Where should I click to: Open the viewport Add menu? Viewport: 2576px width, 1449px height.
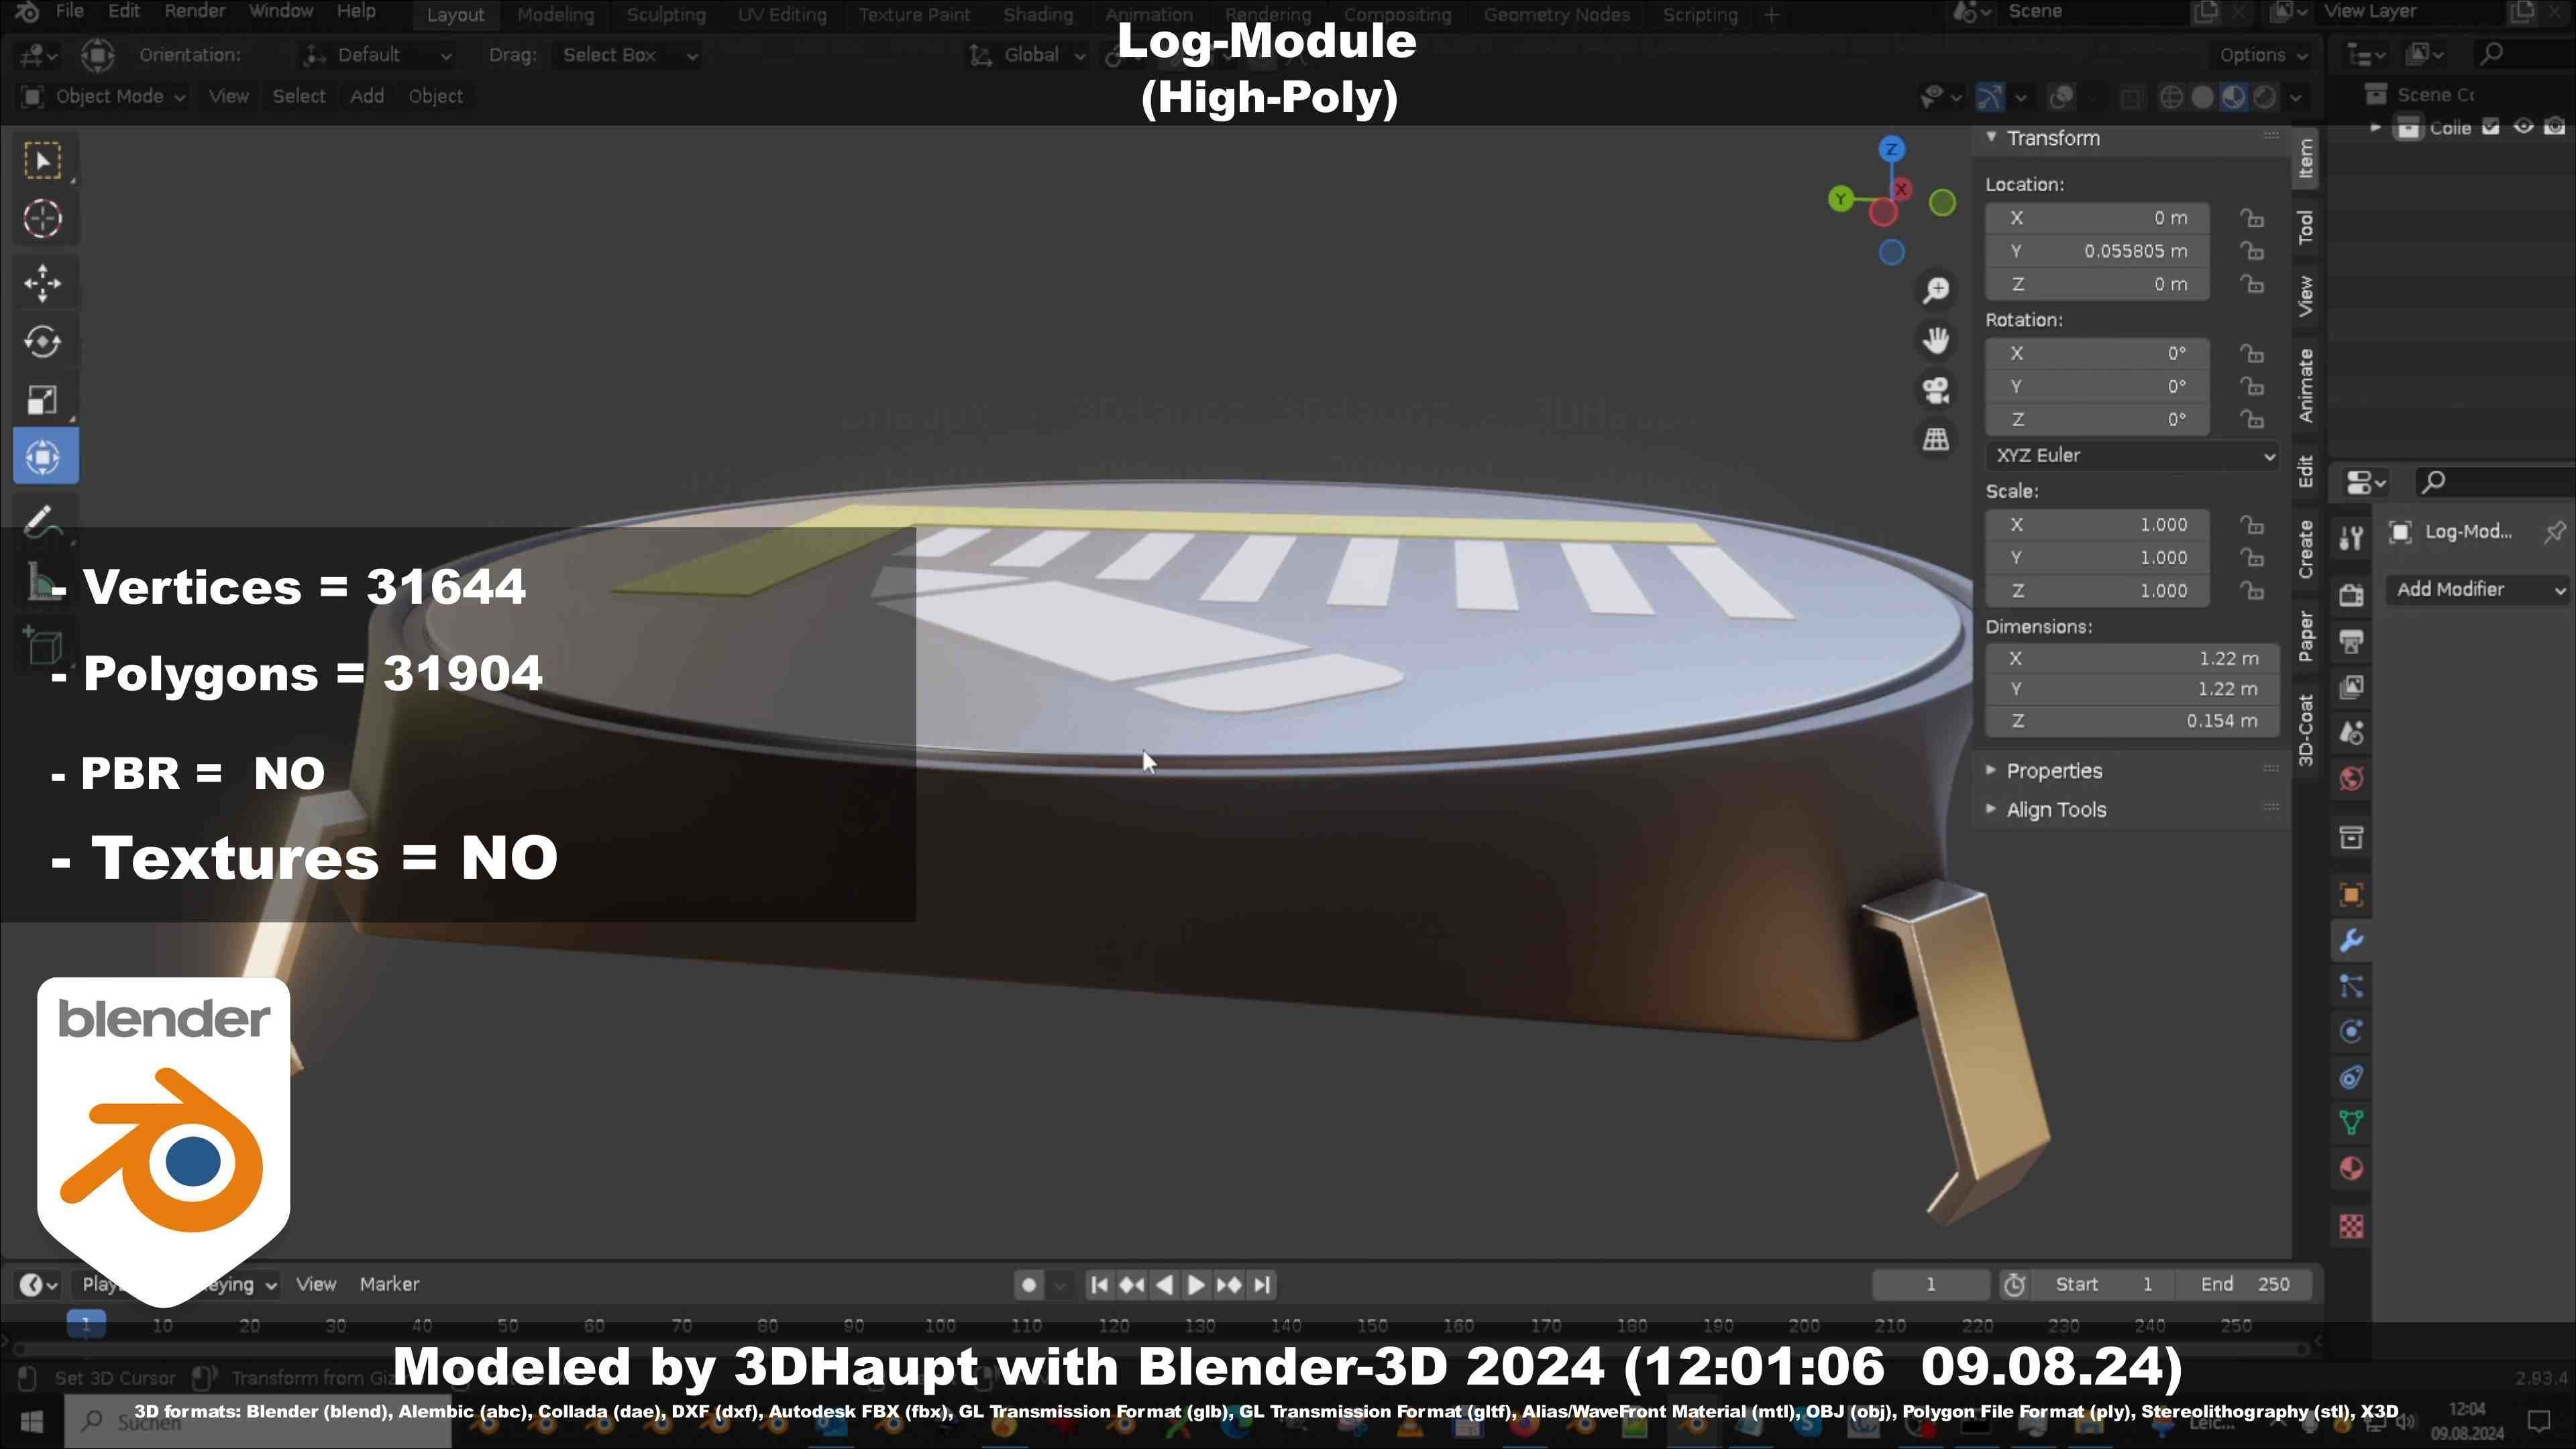tap(367, 97)
